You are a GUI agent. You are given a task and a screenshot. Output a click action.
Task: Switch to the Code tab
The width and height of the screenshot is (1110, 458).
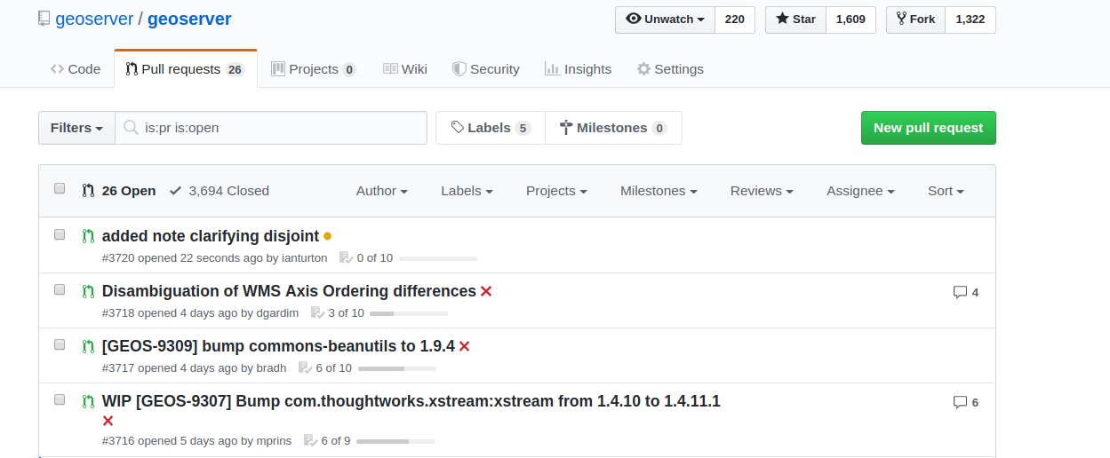point(76,69)
